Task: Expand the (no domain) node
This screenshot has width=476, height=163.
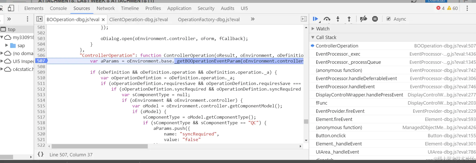Action: tap(2, 53)
